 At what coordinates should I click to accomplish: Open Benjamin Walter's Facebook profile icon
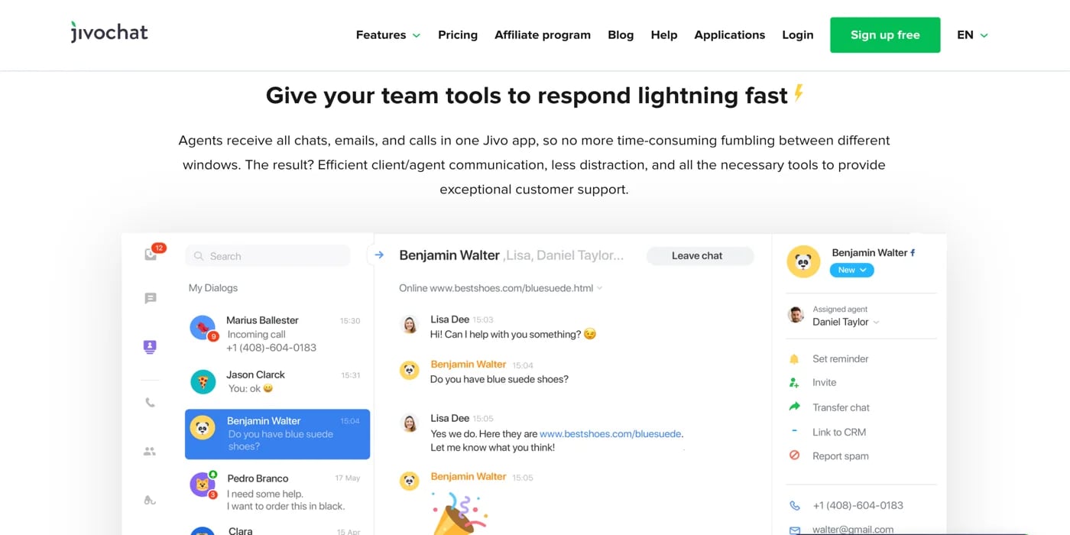click(x=913, y=251)
